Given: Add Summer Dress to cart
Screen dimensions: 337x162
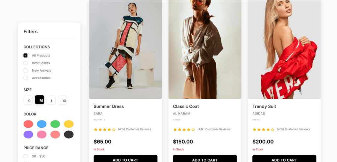Looking at the screenshot, I should 125,159.
